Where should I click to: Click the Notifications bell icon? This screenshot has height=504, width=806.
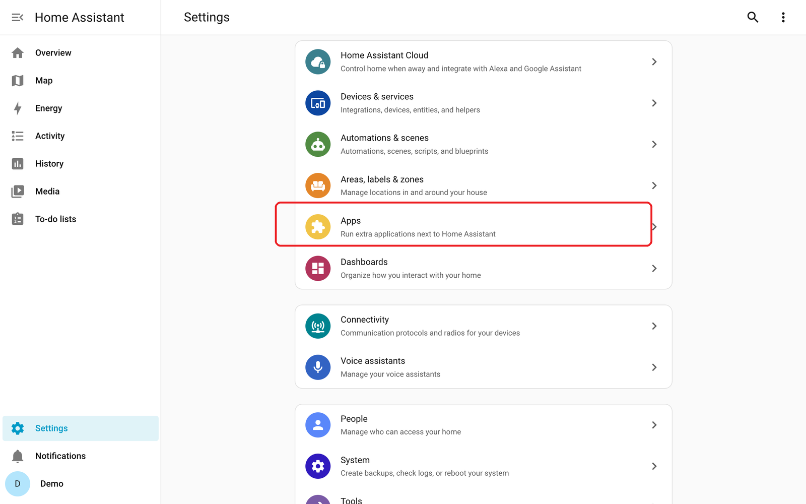[18, 456]
